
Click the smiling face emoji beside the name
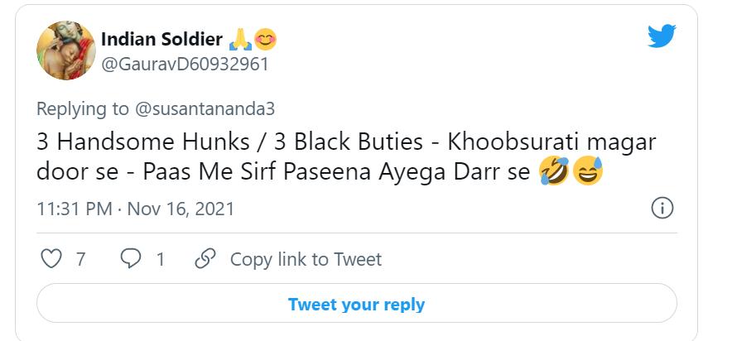tap(263, 39)
